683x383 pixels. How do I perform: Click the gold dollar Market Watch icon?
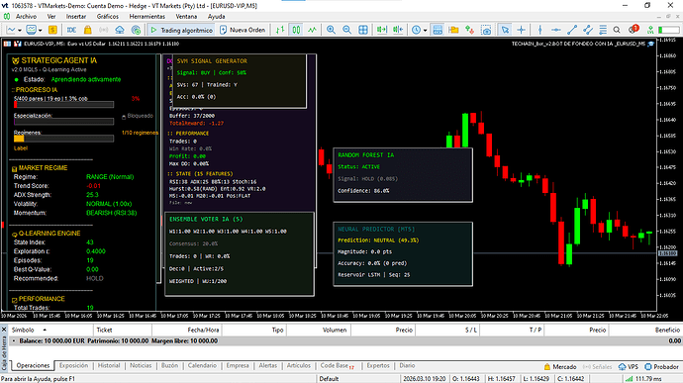pos(52,30)
